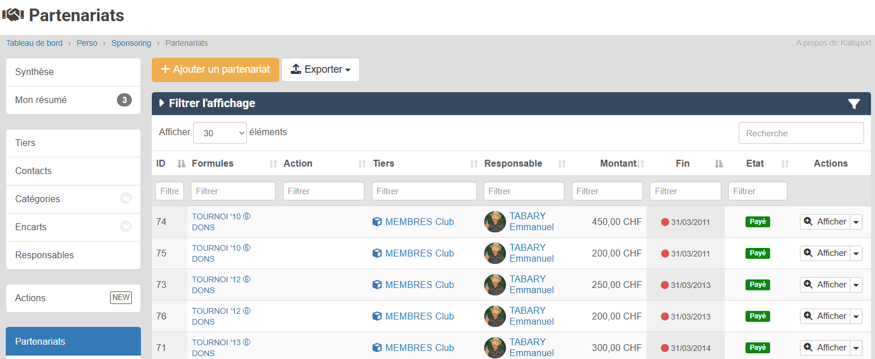The width and height of the screenshot is (875, 359).
Task: Click the crown icon beside Encarts
Action: [x=126, y=227]
